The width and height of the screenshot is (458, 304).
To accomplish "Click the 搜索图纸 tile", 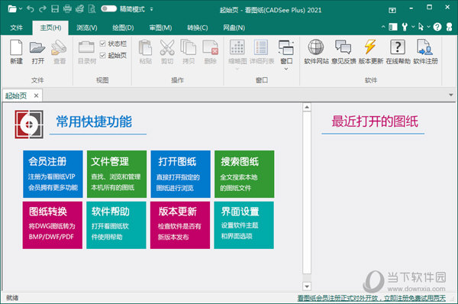I will tap(244, 174).
